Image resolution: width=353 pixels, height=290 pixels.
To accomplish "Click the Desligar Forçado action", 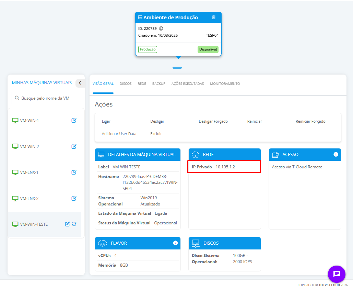I will (213, 121).
